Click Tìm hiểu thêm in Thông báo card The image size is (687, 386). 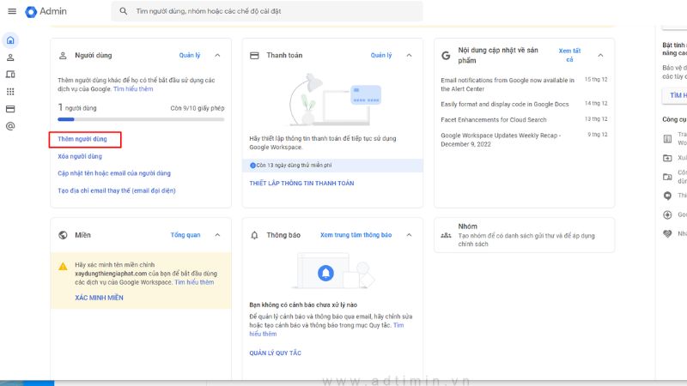(x=326, y=329)
